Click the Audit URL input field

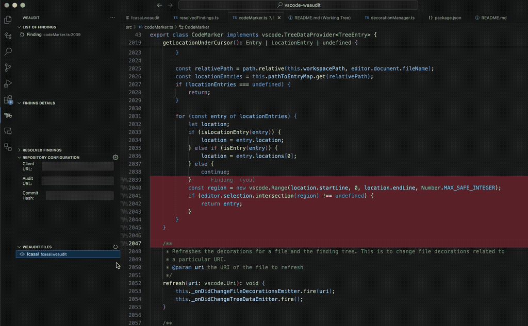point(78,181)
